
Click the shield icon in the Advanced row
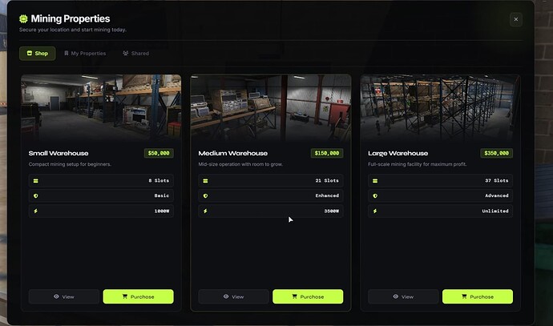(x=375, y=196)
